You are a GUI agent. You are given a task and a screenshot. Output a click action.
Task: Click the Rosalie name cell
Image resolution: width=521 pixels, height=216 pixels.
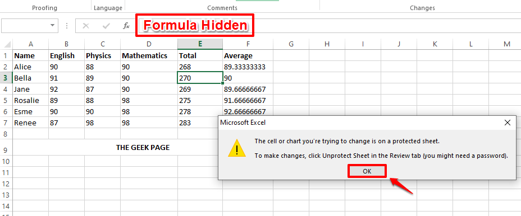[30, 100]
